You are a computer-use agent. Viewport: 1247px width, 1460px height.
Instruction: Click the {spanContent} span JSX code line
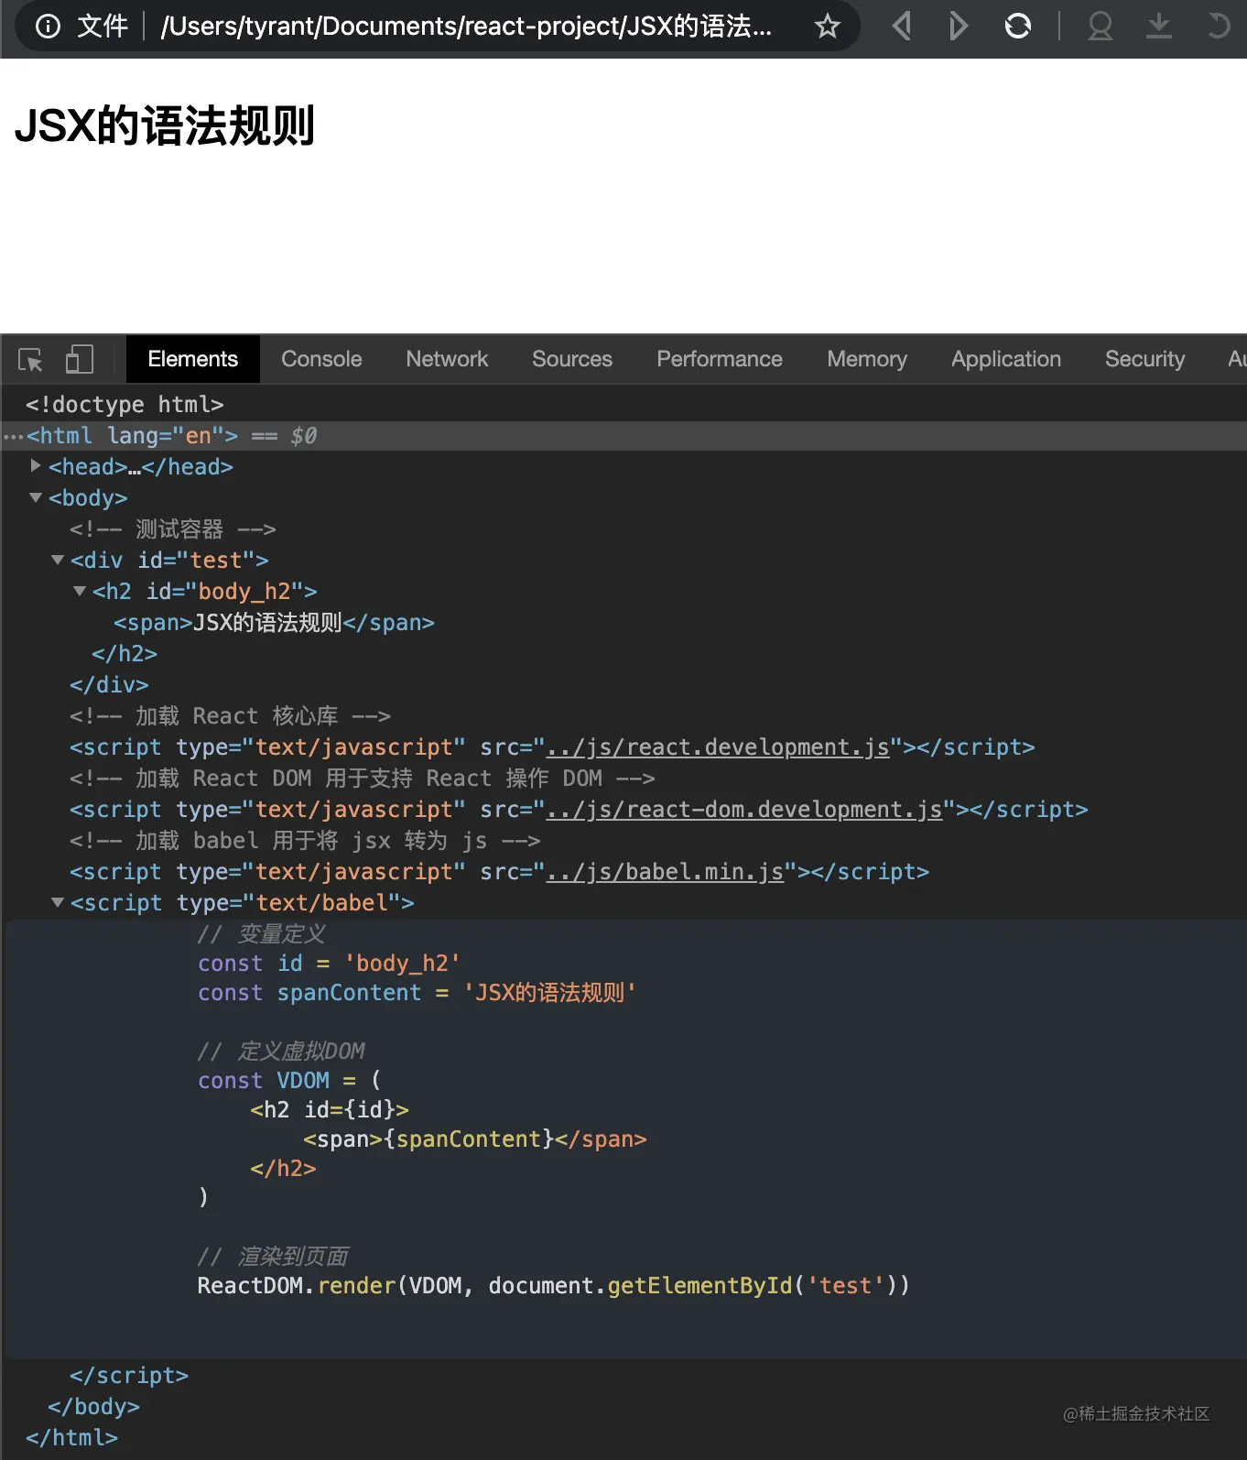point(475,1139)
